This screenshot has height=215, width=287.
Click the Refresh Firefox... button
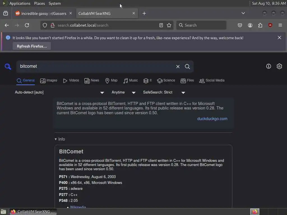click(x=32, y=46)
